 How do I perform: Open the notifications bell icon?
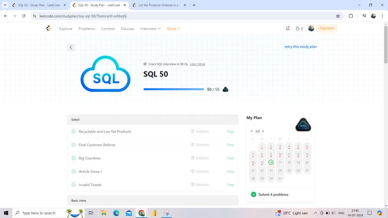[288, 29]
